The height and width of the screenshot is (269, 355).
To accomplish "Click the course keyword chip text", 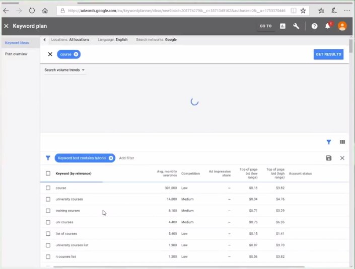I will pos(65,54).
